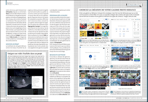Open the step 6 photo grid screenshot with caption
This screenshot has width=148, height=102.
pyautogui.click(x=126, y=80)
